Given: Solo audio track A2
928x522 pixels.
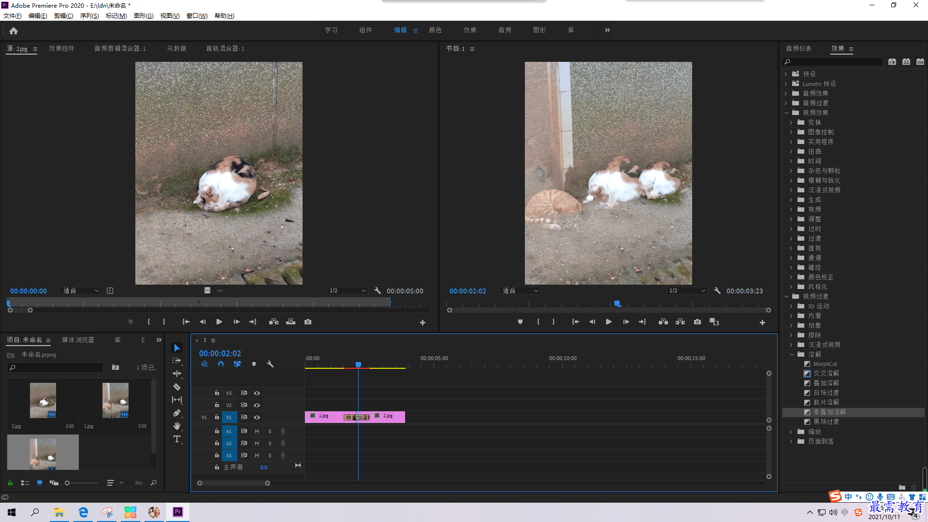Looking at the screenshot, I should (x=270, y=443).
